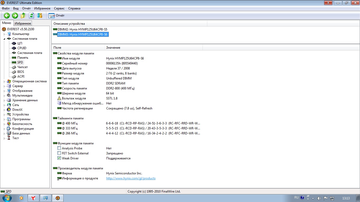Go forward with the green right arrow
360x202 pixels.
tap(15, 16)
